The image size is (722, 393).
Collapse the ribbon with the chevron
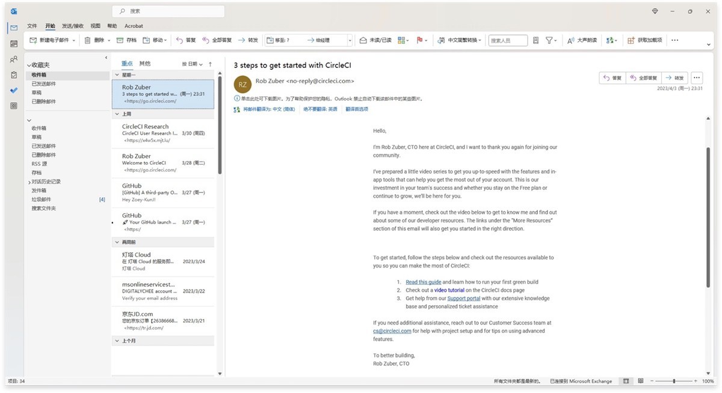click(x=709, y=44)
